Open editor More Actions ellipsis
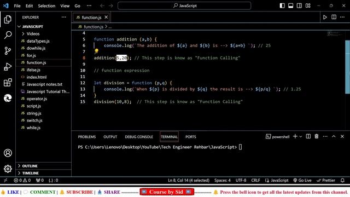Screen dimensions: 350x197 (x=342, y=17)
